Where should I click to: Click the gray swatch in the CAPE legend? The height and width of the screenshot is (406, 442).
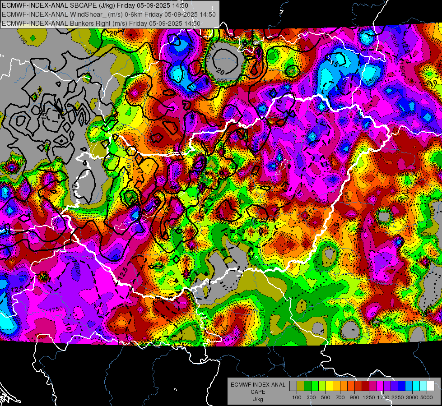pyautogui.click(x=293, y=386)
